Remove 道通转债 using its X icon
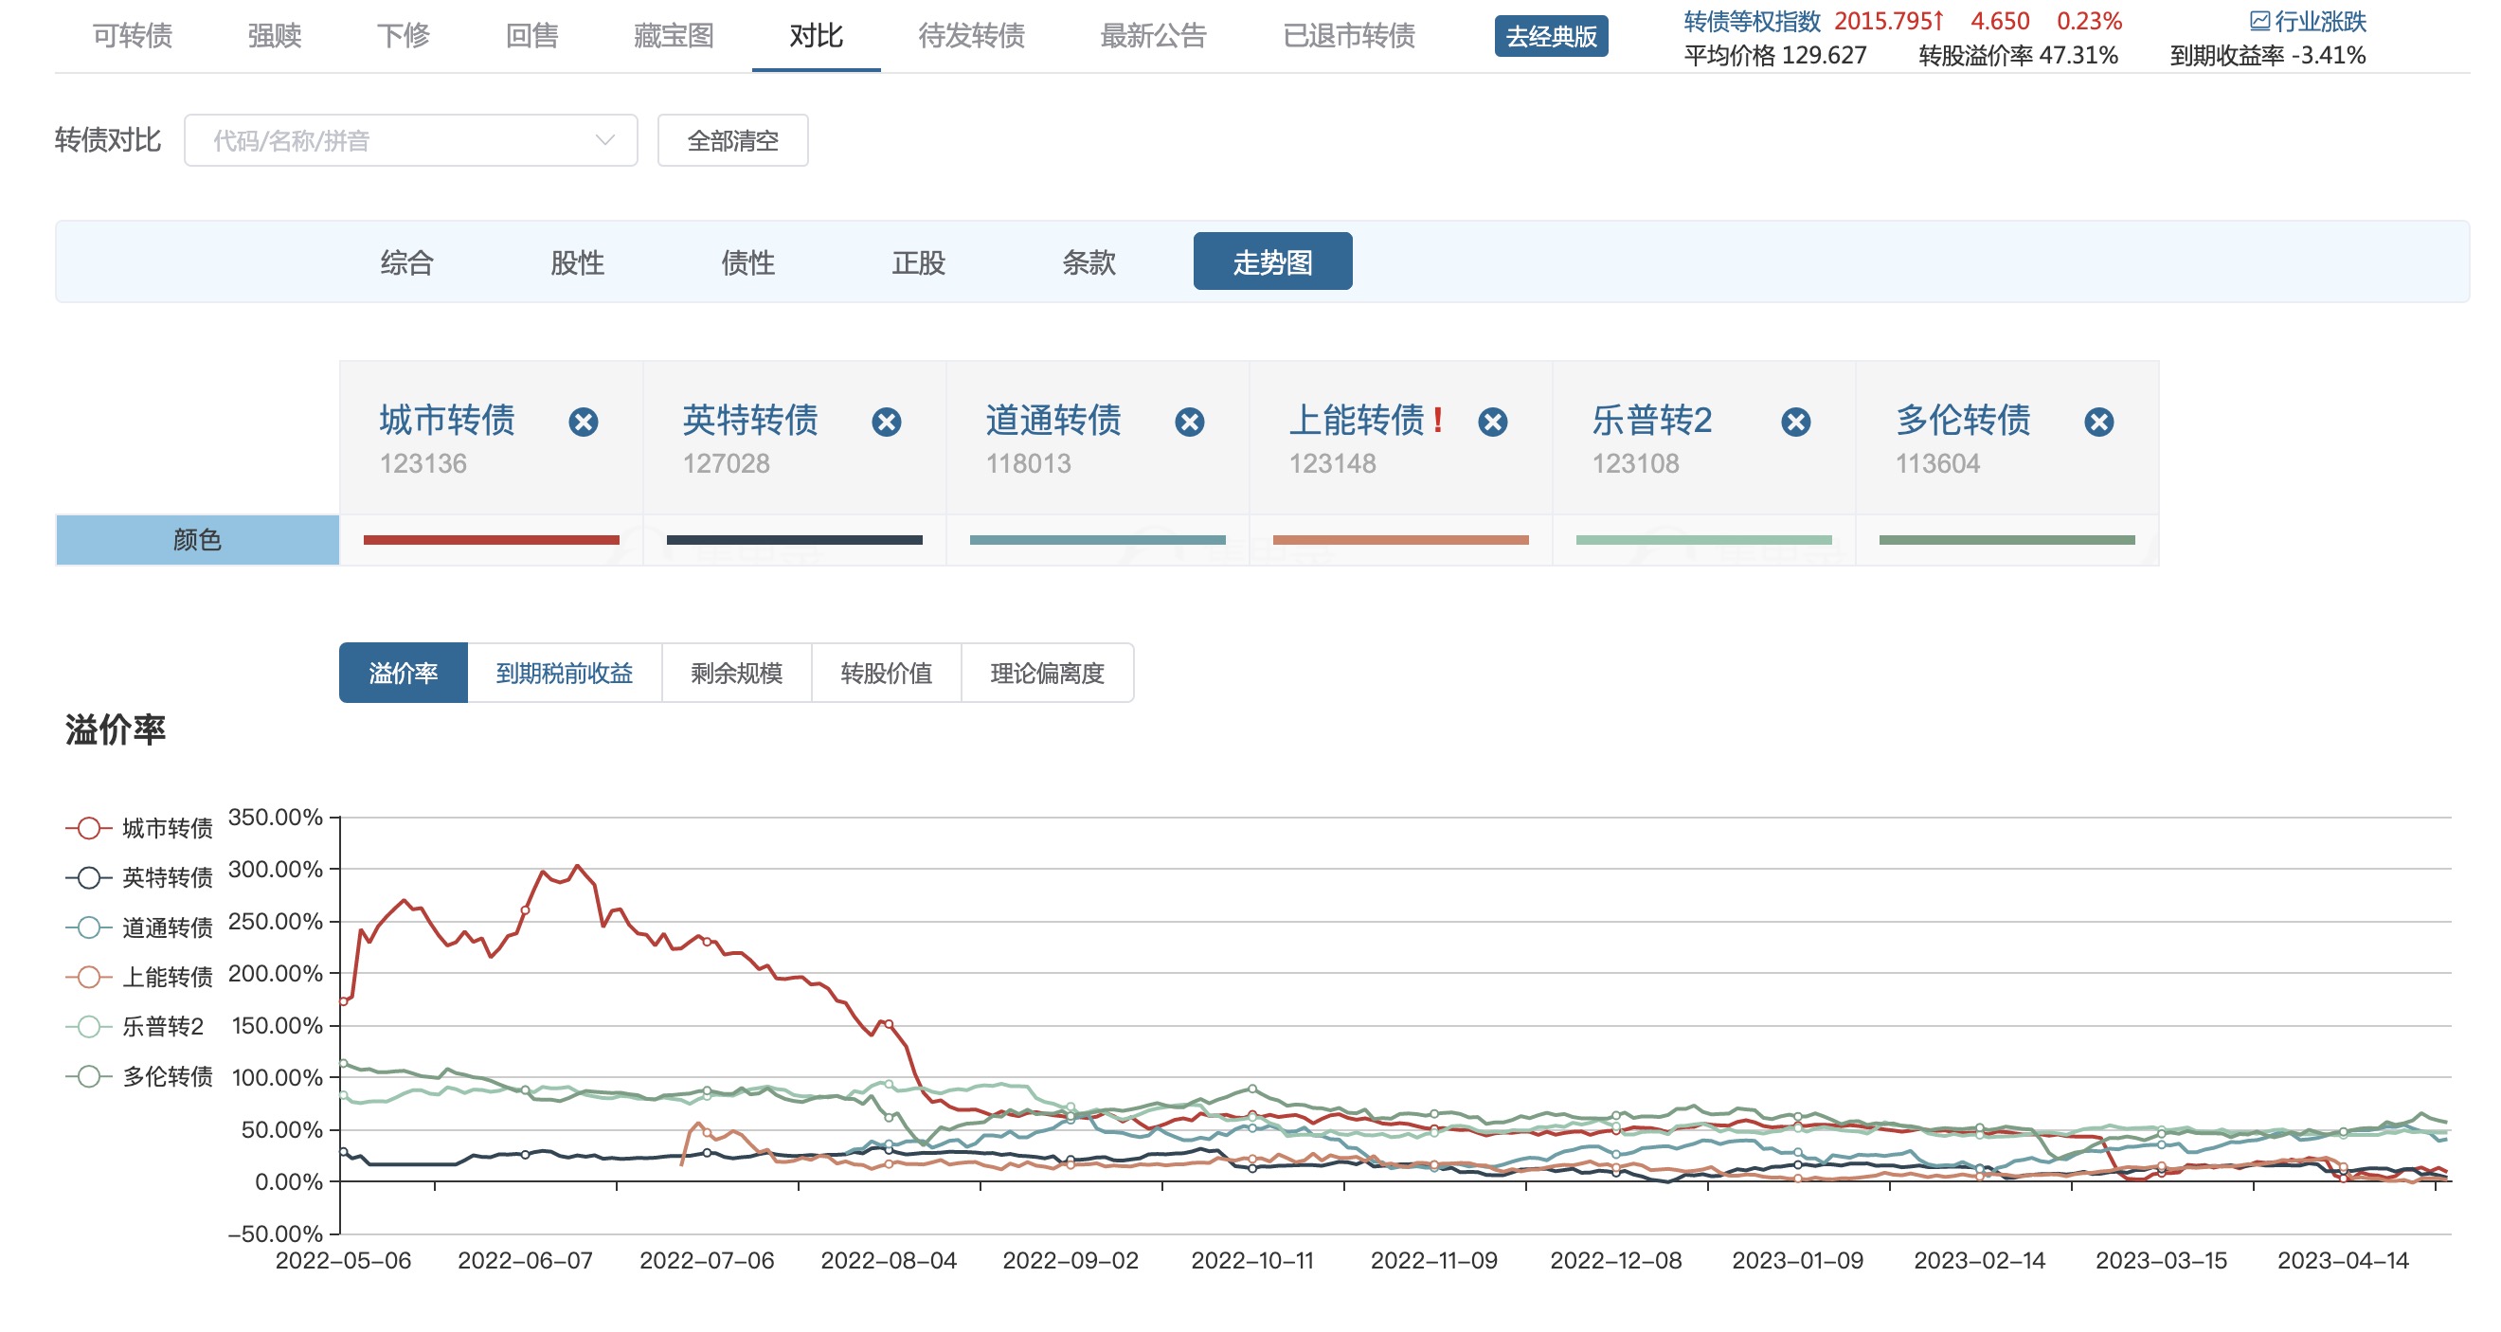Image resolution: width=2501 pixels, height=1332 pixels. [1189, 423]
